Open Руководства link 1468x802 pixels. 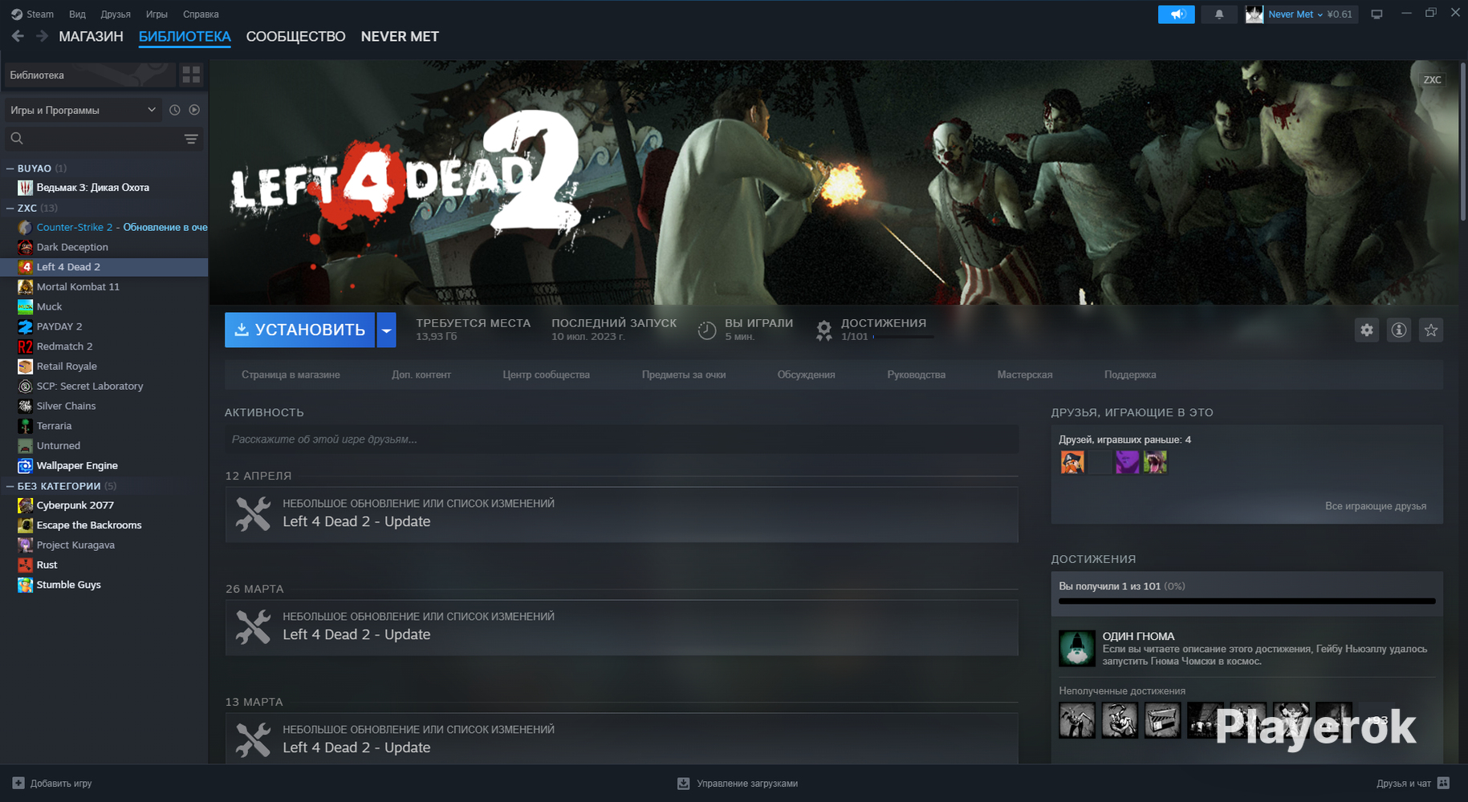[917, 375]
